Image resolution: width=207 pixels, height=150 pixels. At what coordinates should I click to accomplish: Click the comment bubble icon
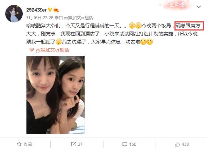coord(125,144)
